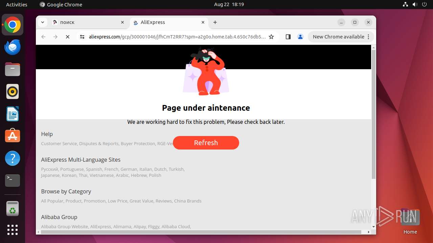Open Google Chrome from the dock

(13, 25)
